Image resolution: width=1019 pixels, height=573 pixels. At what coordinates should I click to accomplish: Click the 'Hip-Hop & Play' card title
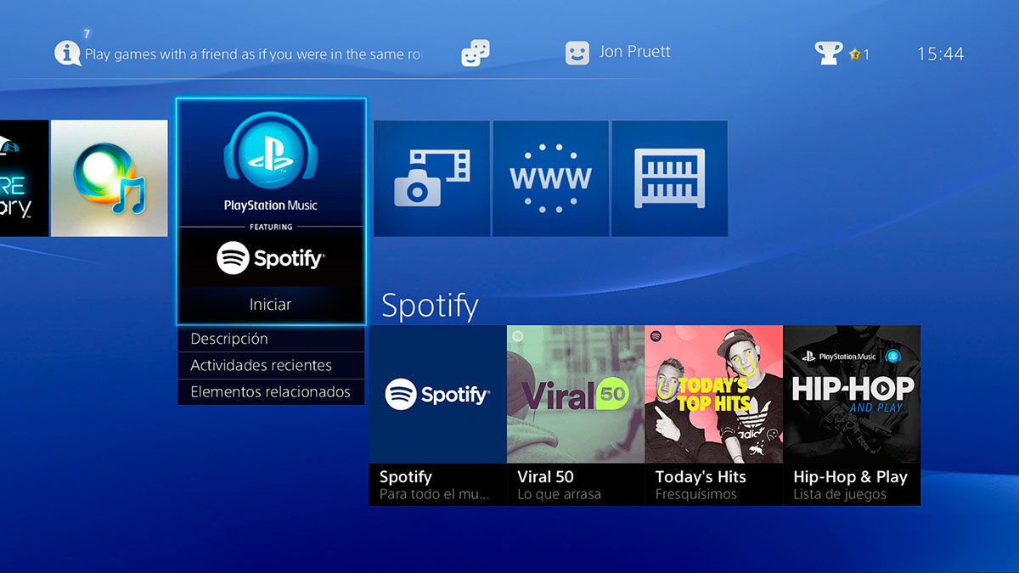pos(850,476)
